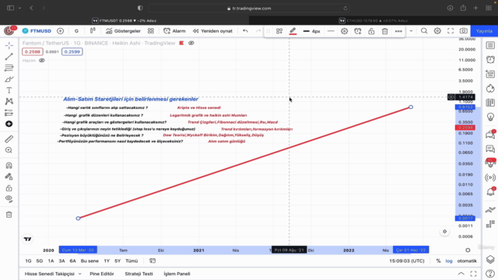Start Yeniden oynat bar replay
Viewport: 498px width, 280px height.
click(212, 31)
